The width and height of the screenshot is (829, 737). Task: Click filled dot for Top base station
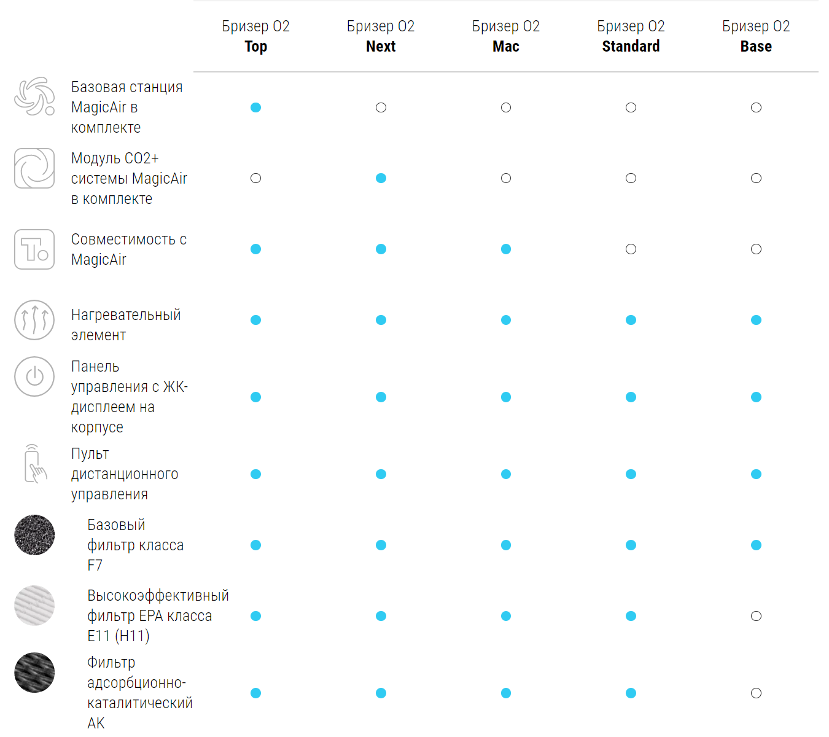(x=256, y=107)
